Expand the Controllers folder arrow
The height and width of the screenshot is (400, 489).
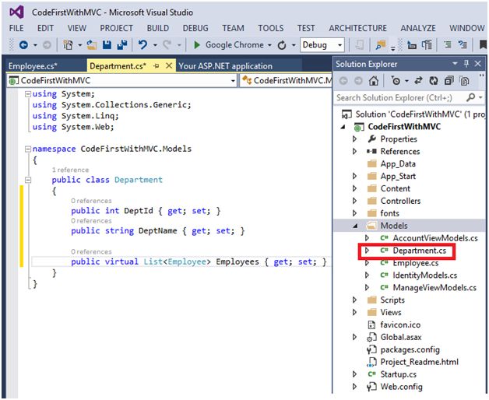click(354, 201)
